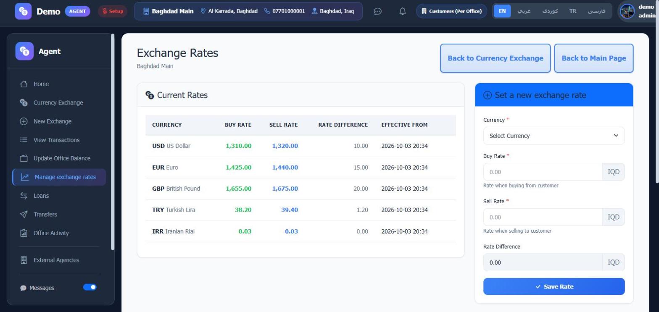
Task: Toggle the Setup microphone mute button
Action: [113, 11]
